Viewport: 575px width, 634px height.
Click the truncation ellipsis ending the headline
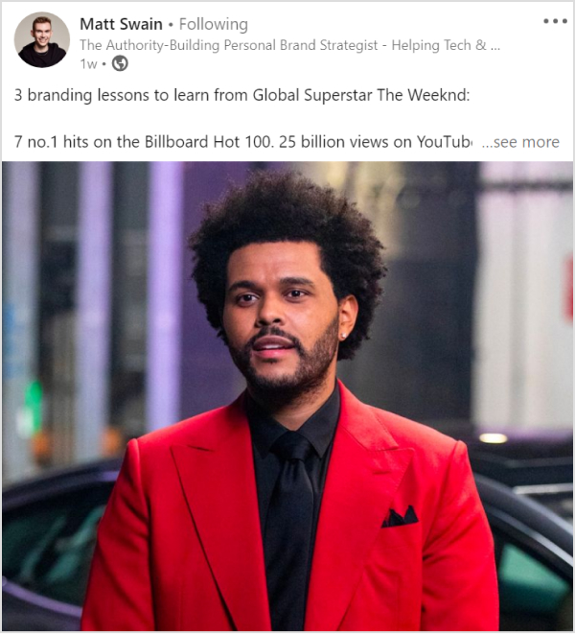coord(495,46)
